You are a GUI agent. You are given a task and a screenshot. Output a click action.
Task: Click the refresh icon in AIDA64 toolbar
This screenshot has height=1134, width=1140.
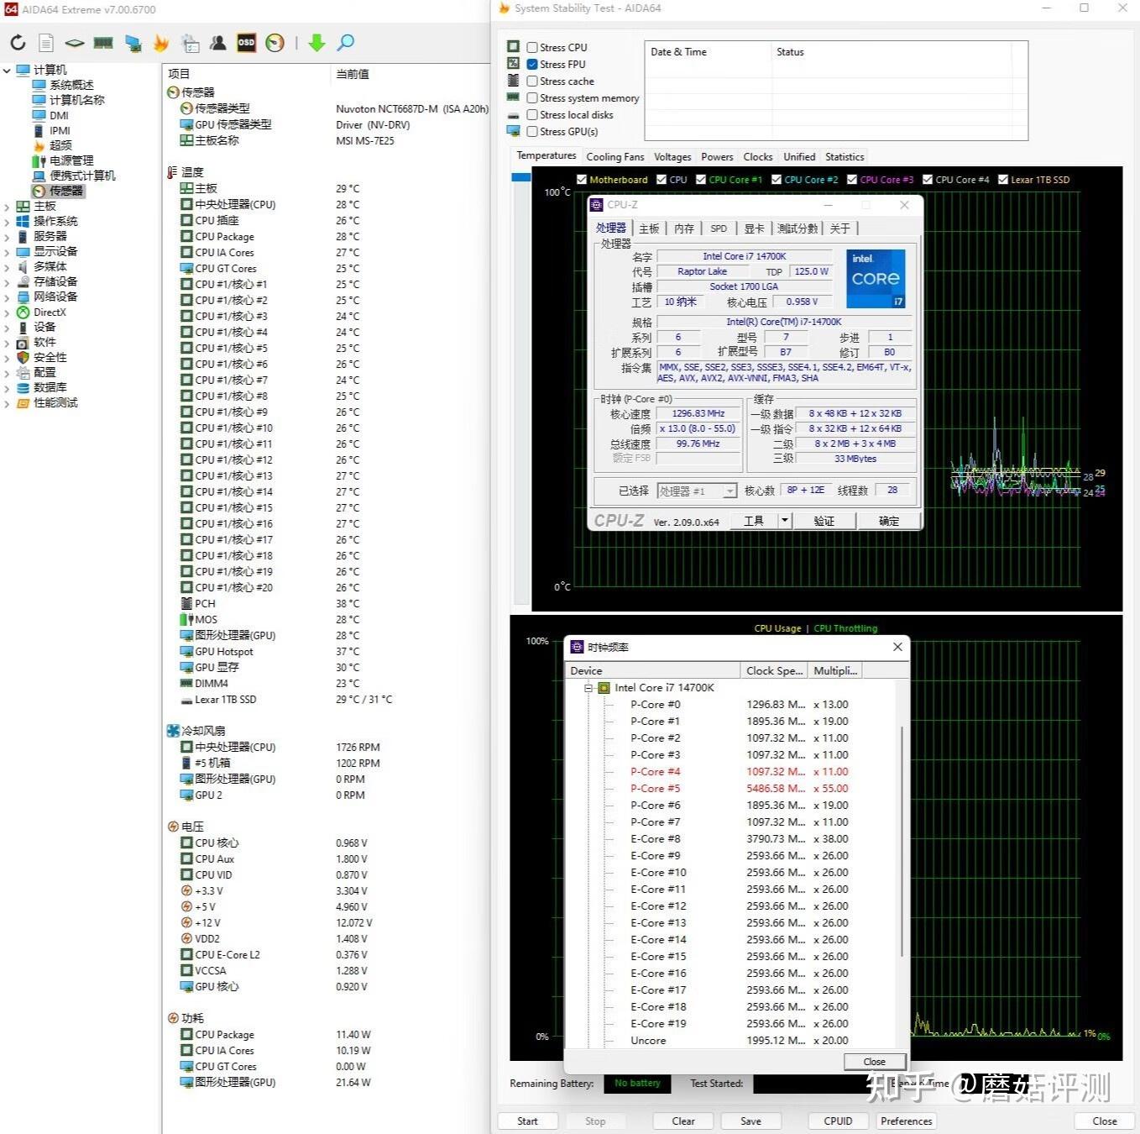pyautogui.click(x=18, y=42)
